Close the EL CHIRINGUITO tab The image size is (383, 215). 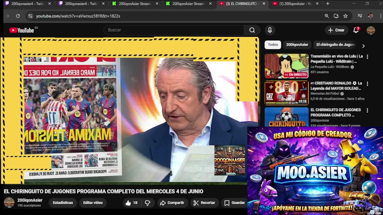pyautogui.click(x=264, y=4)
